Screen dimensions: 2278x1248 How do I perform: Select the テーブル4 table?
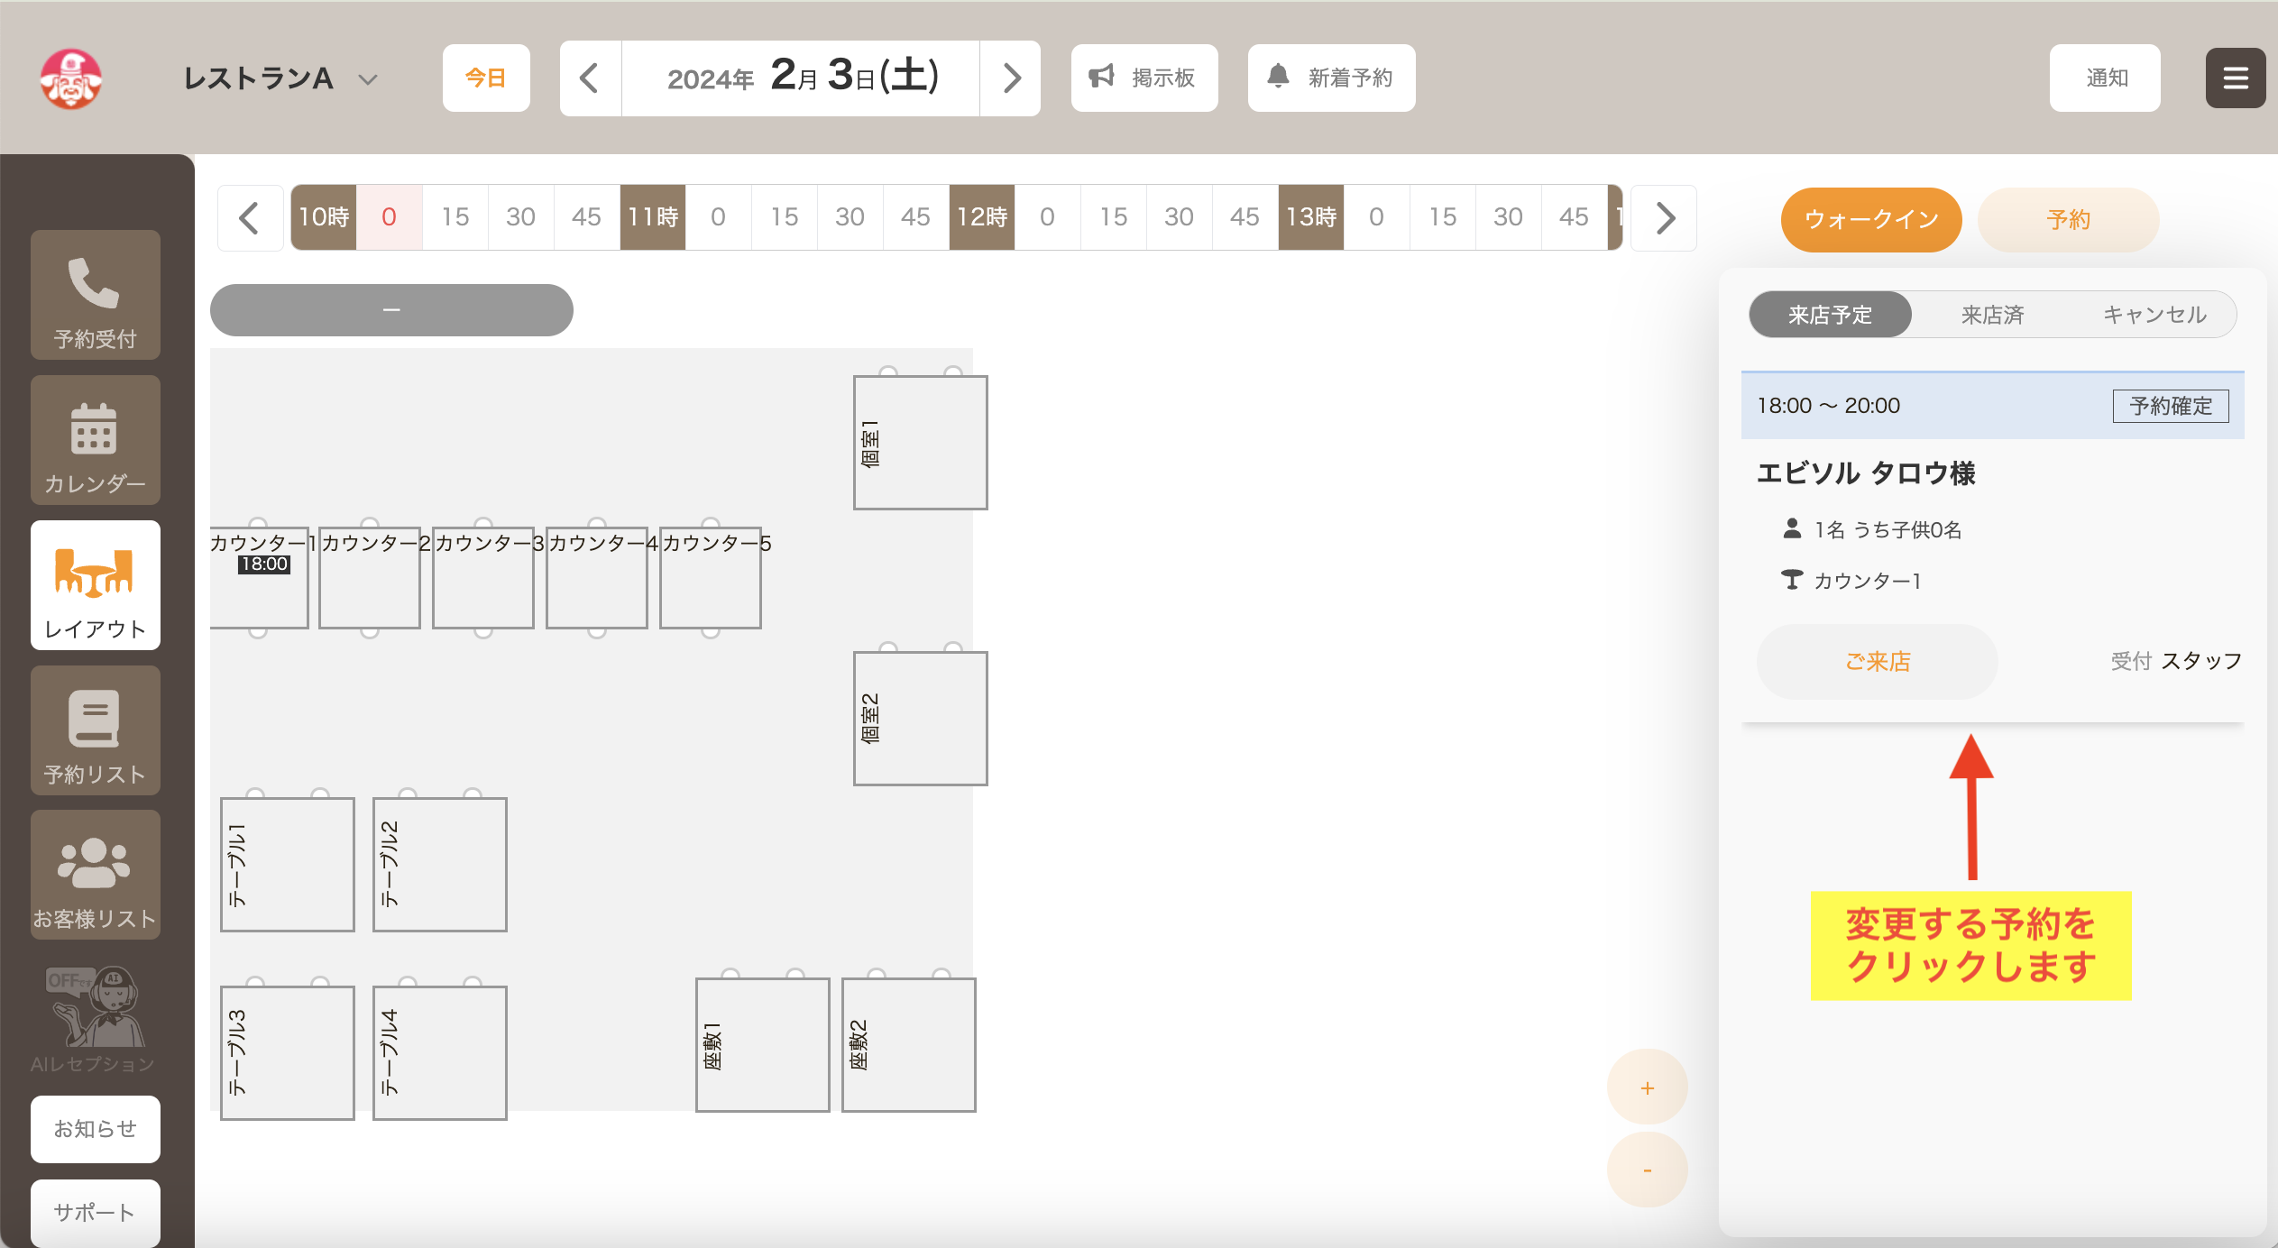click(x=440, y=1053)
